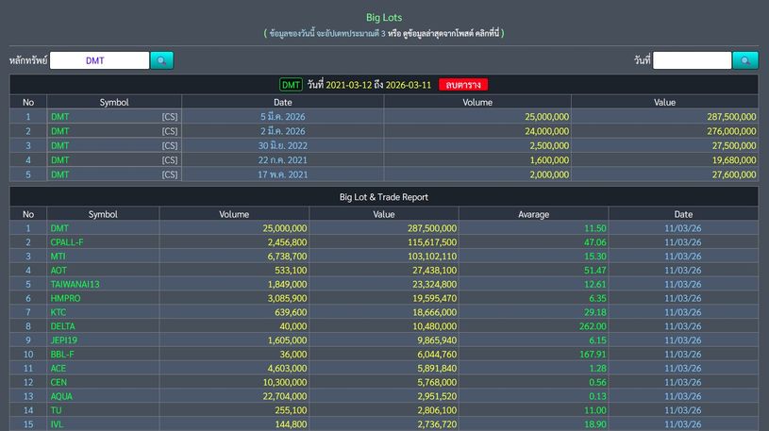Click DMT symbol in 5 มี.ค. 2026 row
Viewport: 769px width, 431px height.
coord(60,117)
